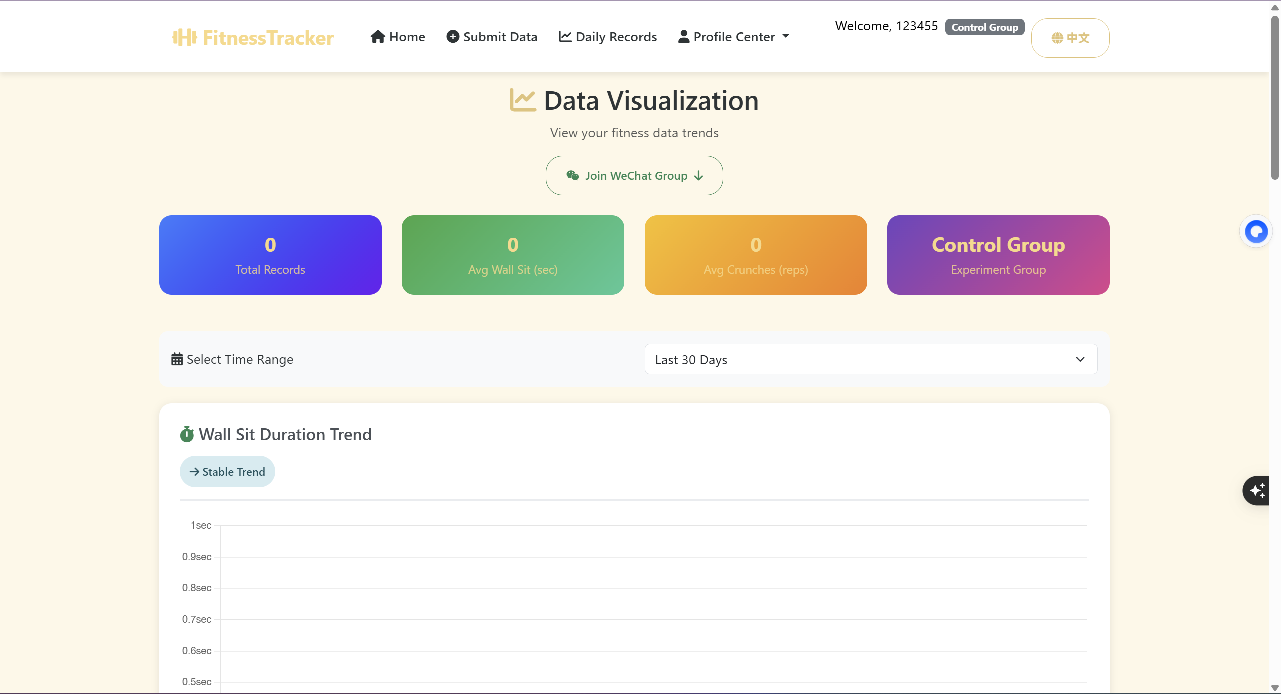Click the page vertical scrollbar thumb

[1275, 98]
